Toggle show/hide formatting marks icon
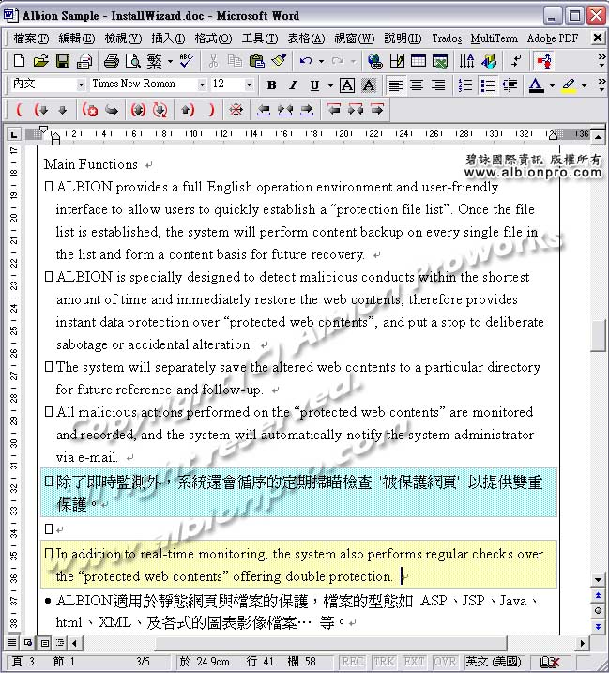This screenshot has height=673, width=609. pos(517,61)
